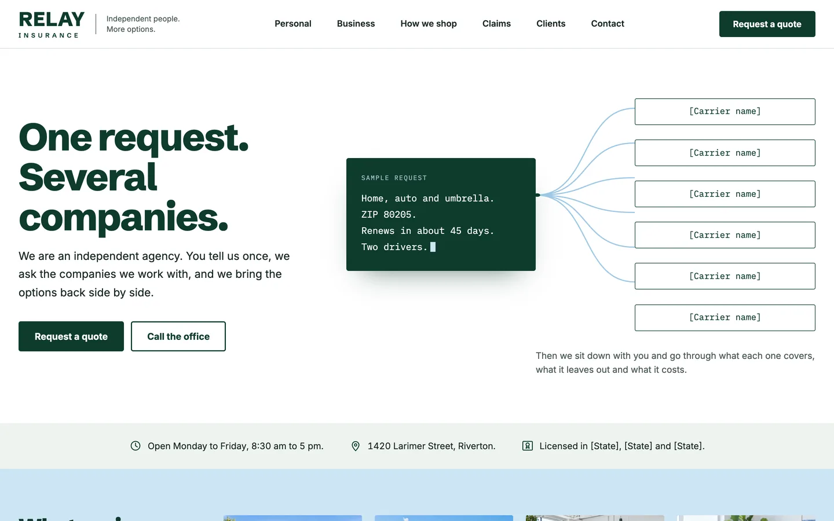This screenshot has height=521, width=834.
Task: Open the Business menu item
Action: (356, 24)
